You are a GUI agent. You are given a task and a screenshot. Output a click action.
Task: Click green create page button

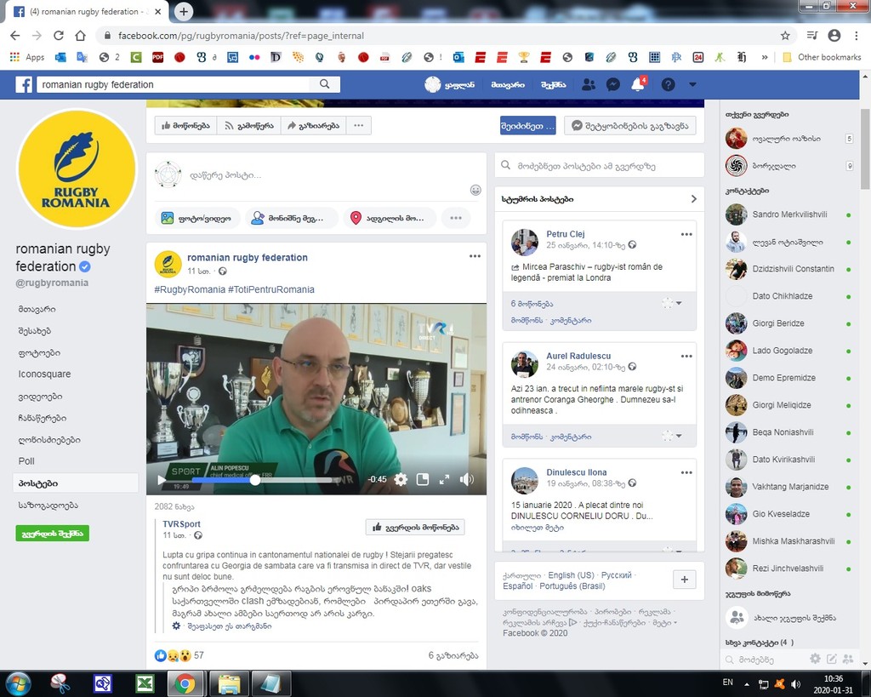[x=52, y=533]
